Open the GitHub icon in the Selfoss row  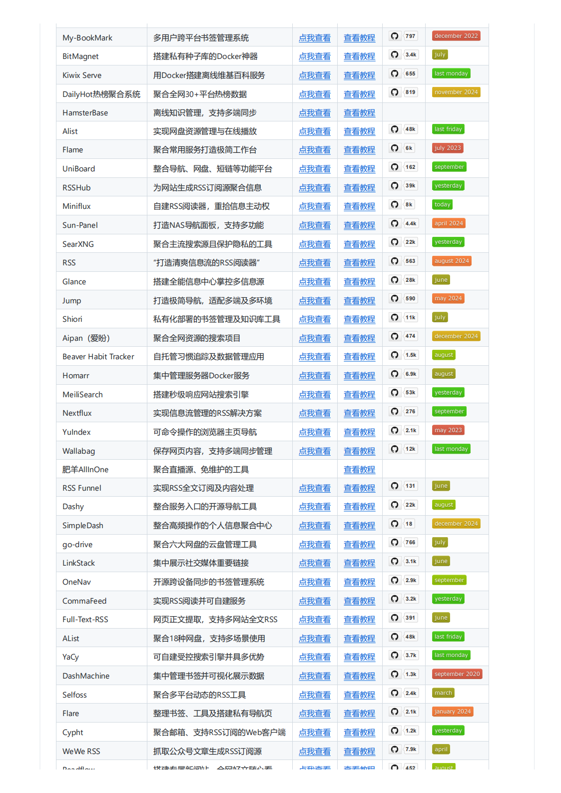click(x=395, y=693)
